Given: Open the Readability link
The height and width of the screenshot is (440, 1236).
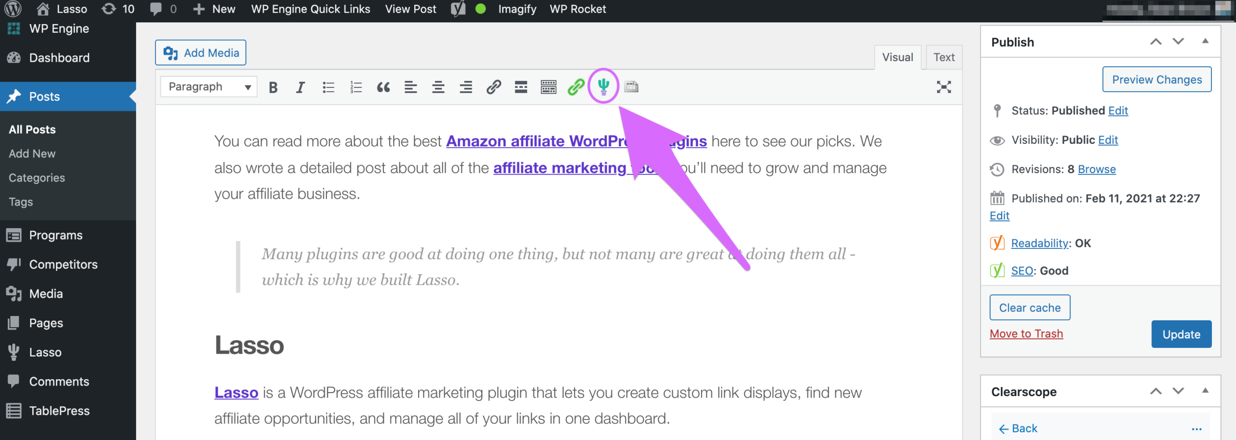Looking at the screenshot, I should click(1039, 243).
